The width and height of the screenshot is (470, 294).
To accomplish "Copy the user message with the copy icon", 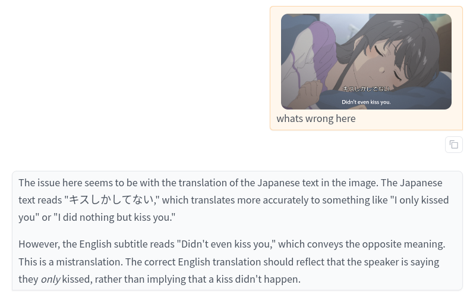I will click(x=453, y=145).
